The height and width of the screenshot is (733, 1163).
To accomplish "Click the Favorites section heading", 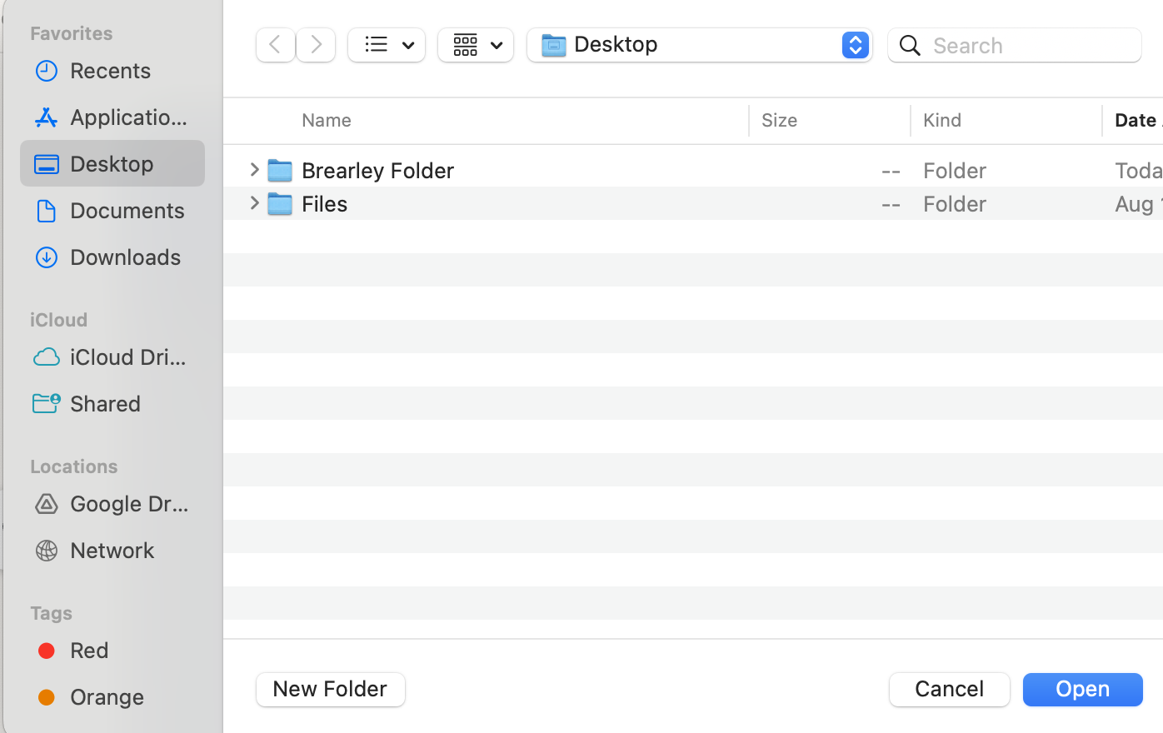I will pos(72,33).
